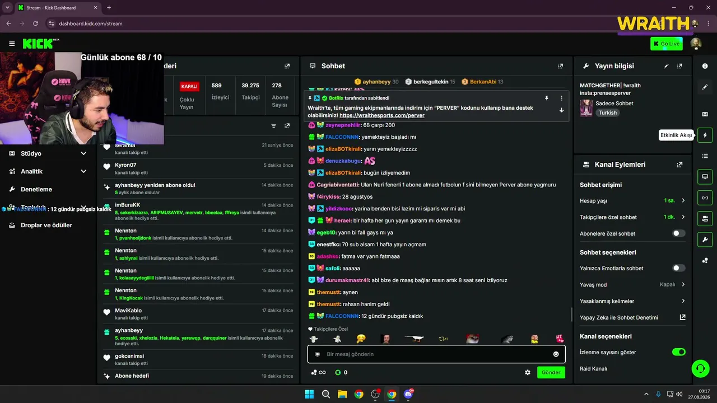This screenshot has width=717, height=403.
Task: Filter the activity feed list
Action: 273,126
